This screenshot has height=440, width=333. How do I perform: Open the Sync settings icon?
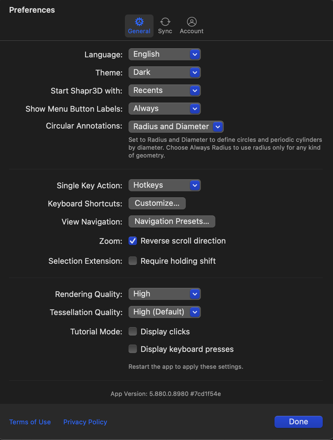[x=165, y=22]
